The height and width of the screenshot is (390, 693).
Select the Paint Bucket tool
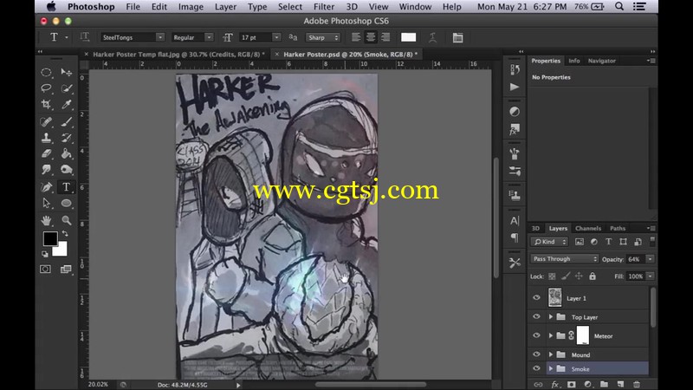67,153
